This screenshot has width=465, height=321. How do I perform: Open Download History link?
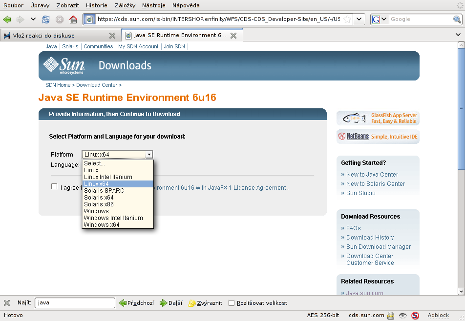pos(370,238)
